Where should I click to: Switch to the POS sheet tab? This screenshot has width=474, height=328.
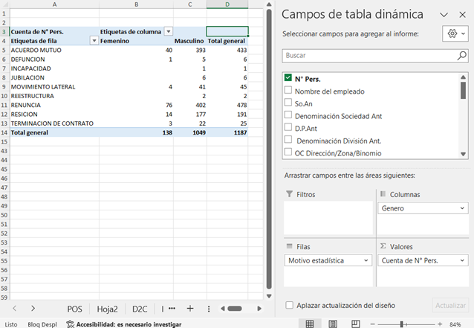(74, 308)
